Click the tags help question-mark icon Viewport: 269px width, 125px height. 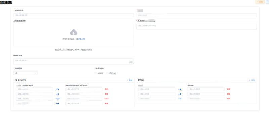(139, 80)
